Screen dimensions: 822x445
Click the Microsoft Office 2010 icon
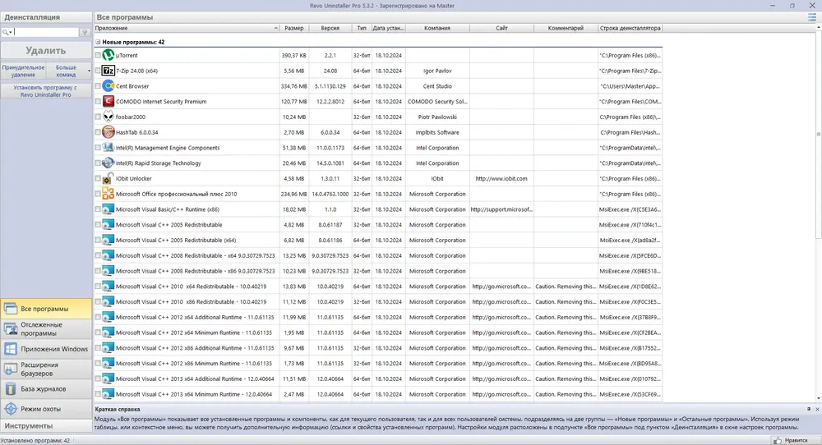[108, 194]
